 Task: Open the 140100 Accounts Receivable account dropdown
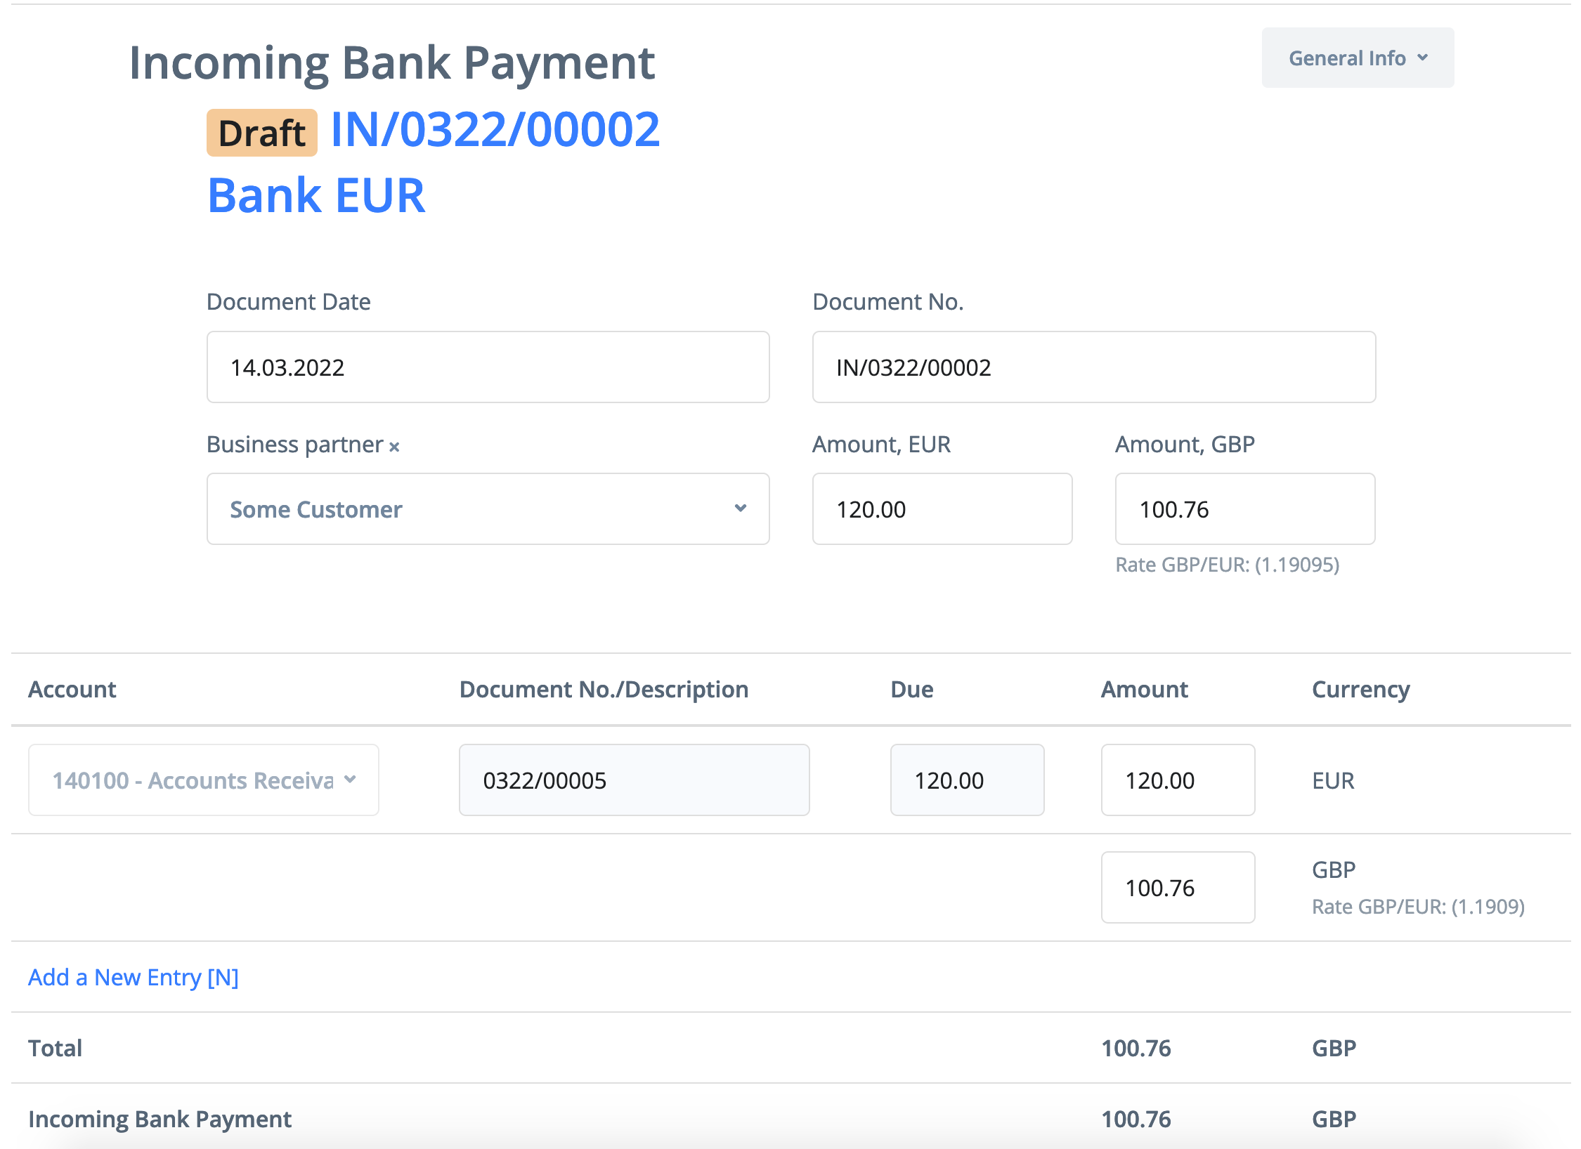204,780
